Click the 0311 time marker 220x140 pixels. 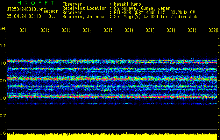[x=24, y=30]
